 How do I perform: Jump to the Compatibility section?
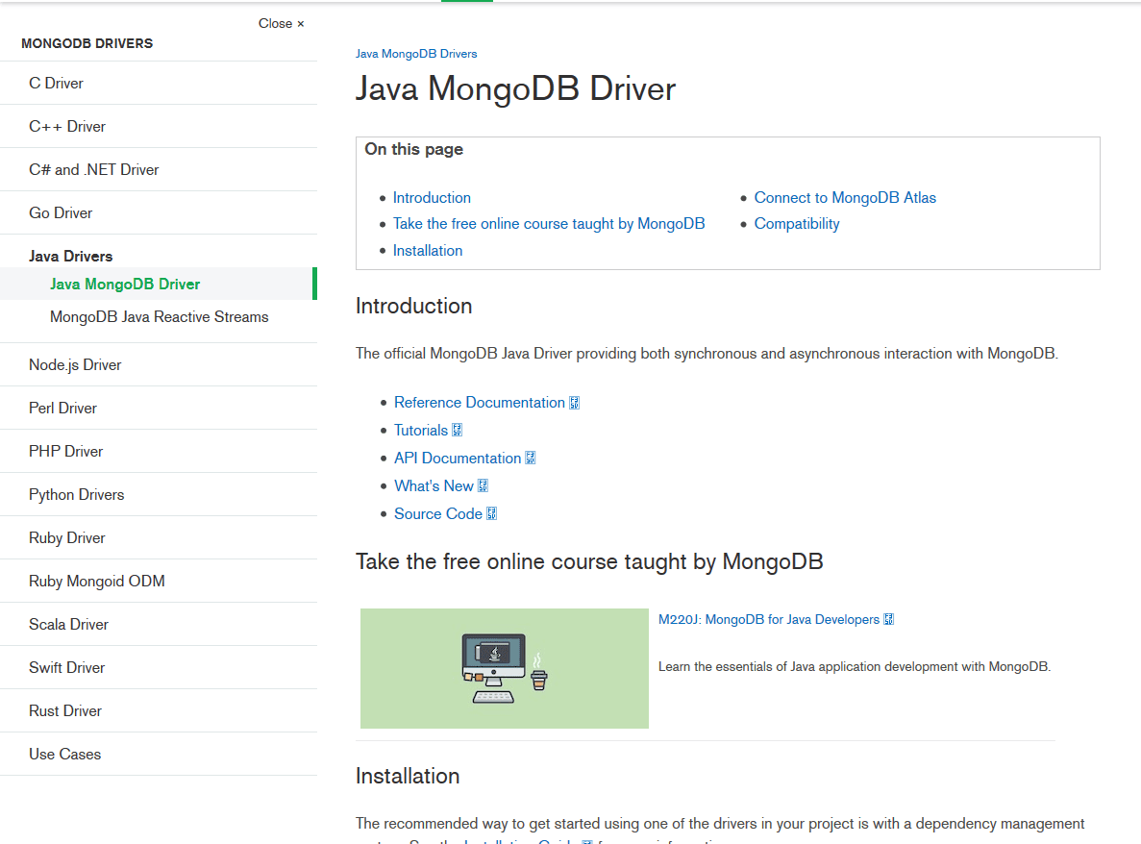pos(796,223)
